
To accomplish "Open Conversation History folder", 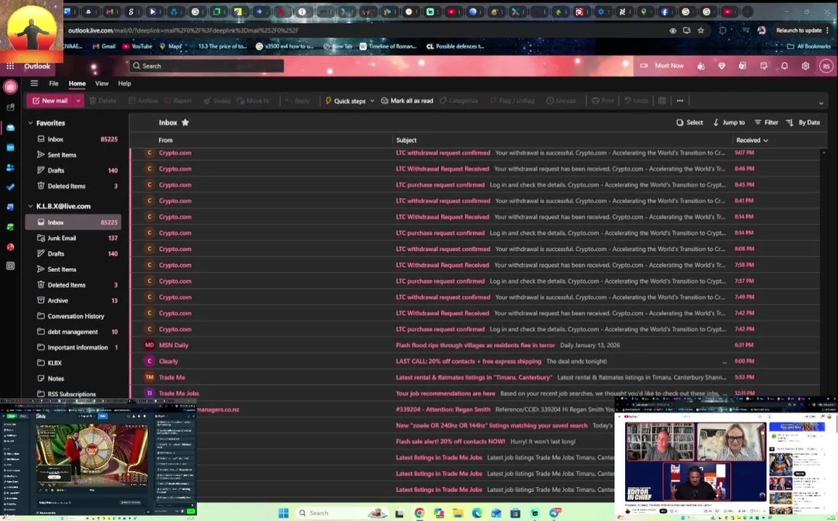I will (x=73, y=316).
